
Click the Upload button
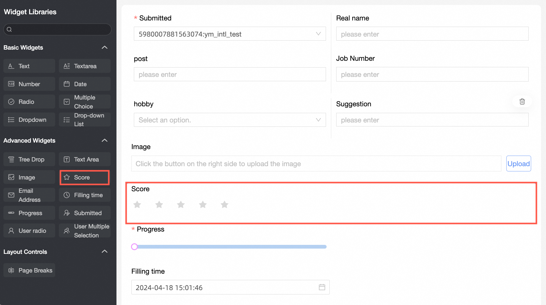(518, 164)
